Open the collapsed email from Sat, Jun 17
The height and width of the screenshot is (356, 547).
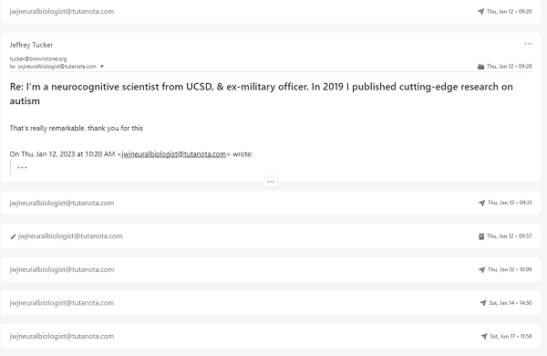click(271, 337)
